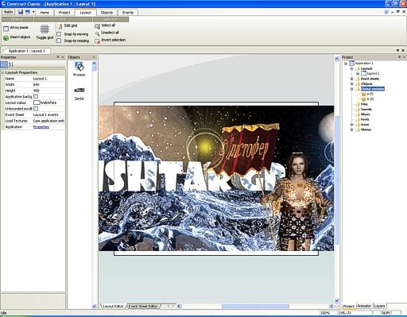Expand Icons folder in Project tree
407x317 pixels.
pos(352,125)
